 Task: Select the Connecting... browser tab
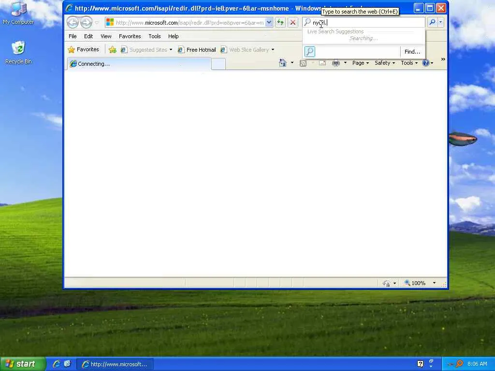tap(139, 64)
